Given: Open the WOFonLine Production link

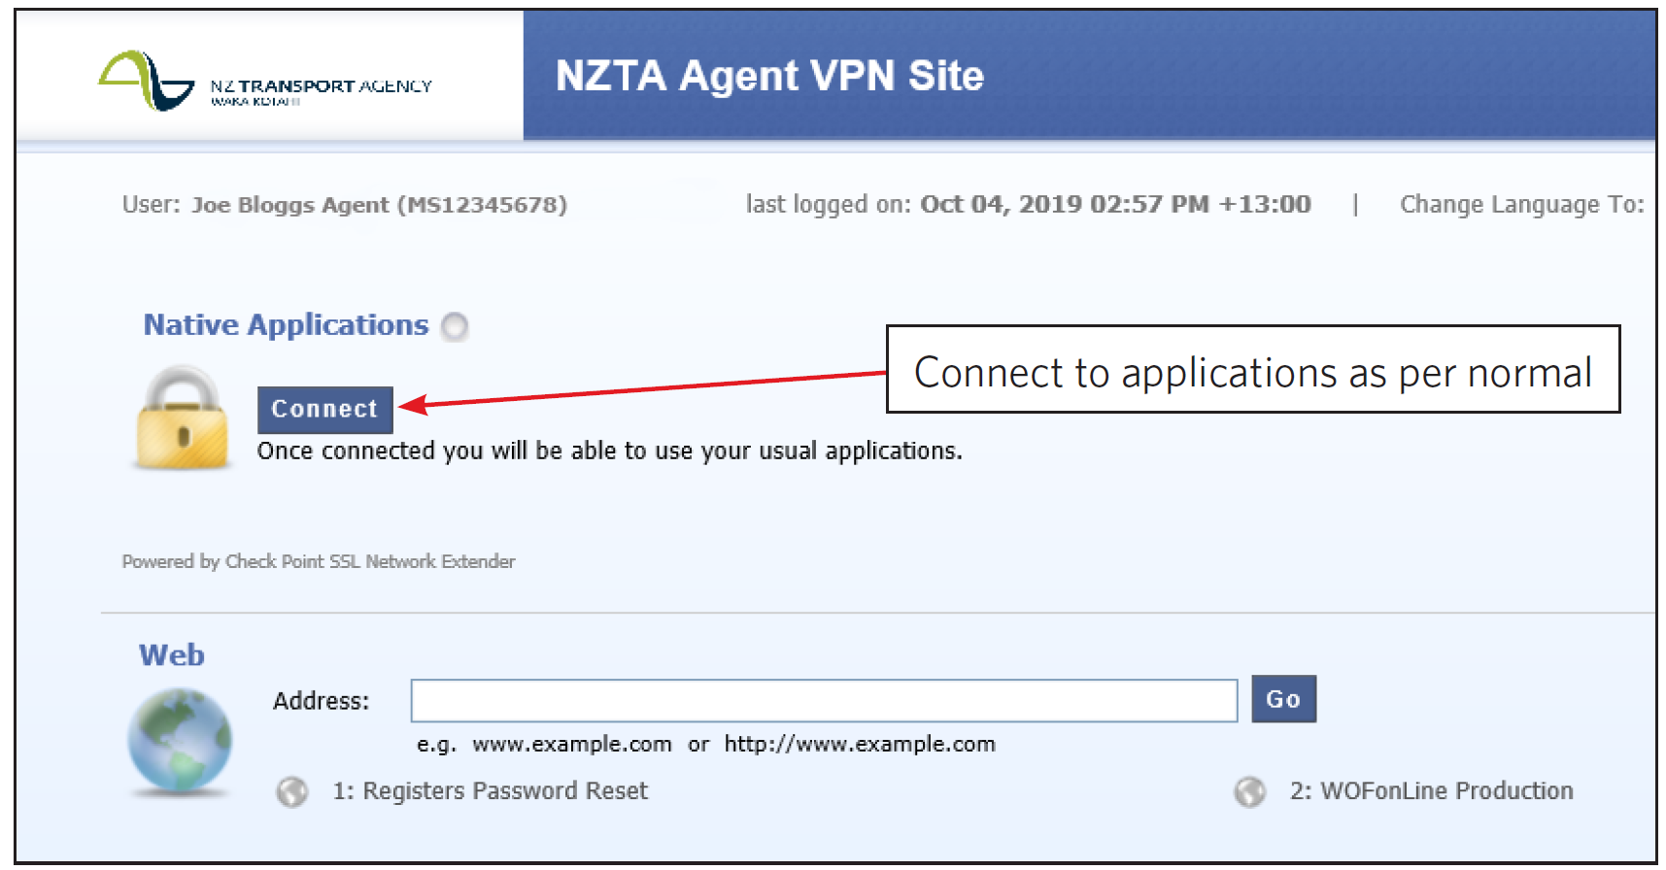Looking at the screenshot, I should [x=1431, y=791].
